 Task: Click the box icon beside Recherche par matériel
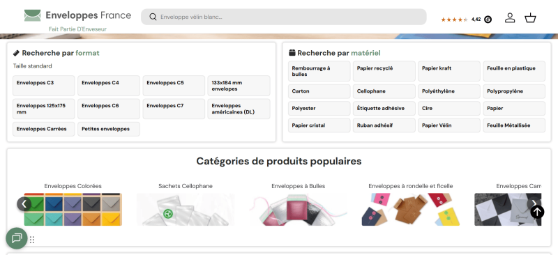[292, 53]
